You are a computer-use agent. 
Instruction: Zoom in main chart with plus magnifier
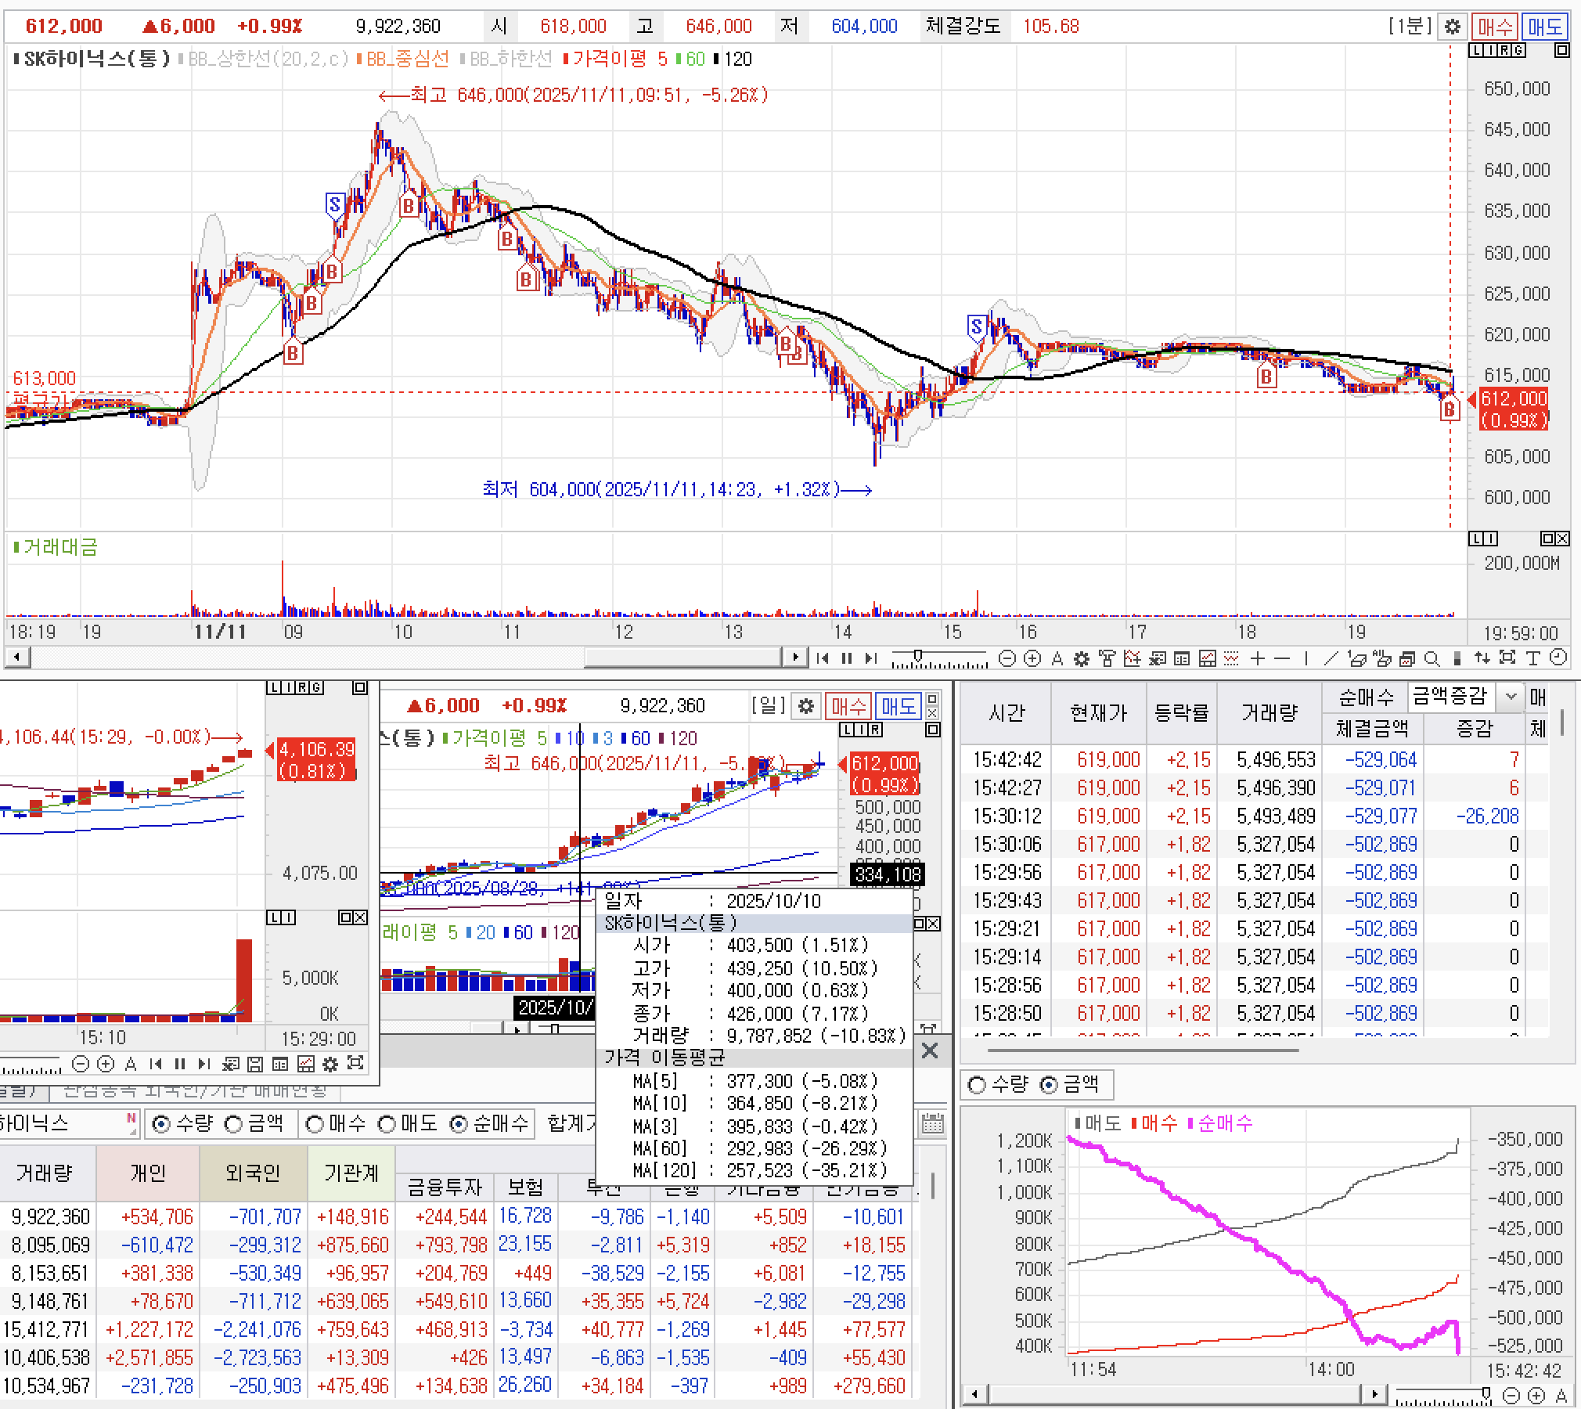[1032, 658]
